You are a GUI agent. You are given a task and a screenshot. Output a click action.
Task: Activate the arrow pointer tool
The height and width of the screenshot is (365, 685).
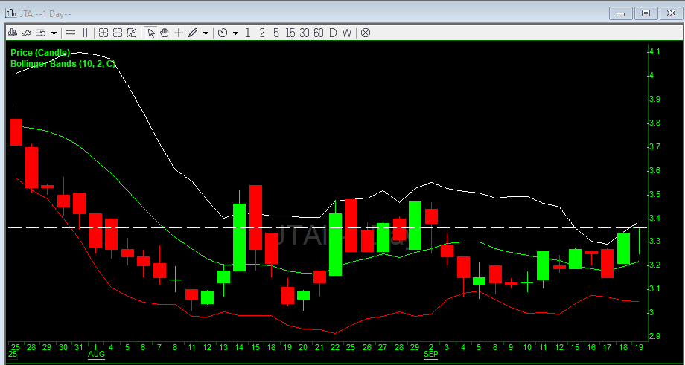pos(150,33)
